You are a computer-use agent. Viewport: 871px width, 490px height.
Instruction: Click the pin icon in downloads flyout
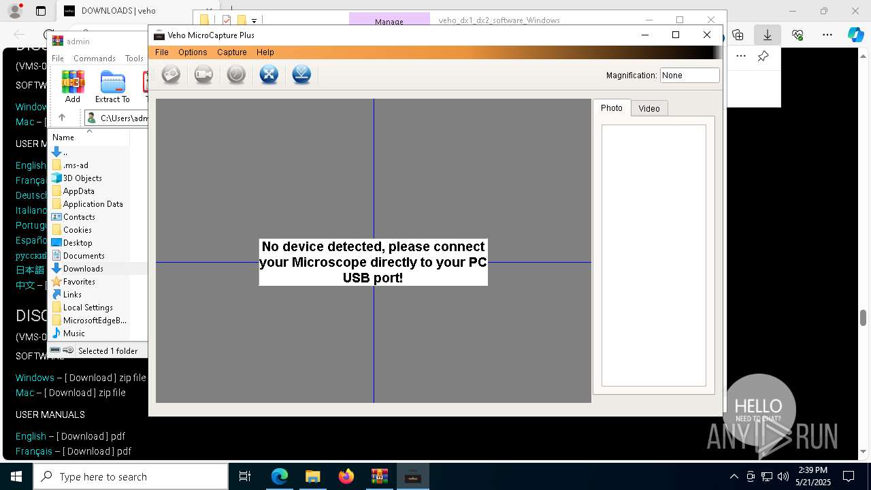coord(763,56)
